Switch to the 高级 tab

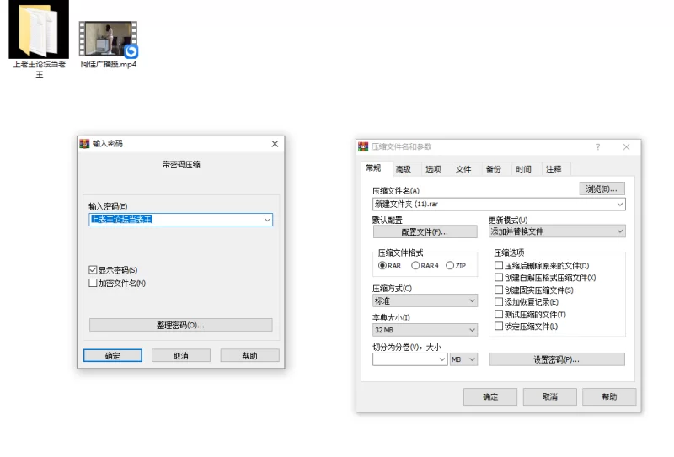pyautogui.click(x=404, y=169)
